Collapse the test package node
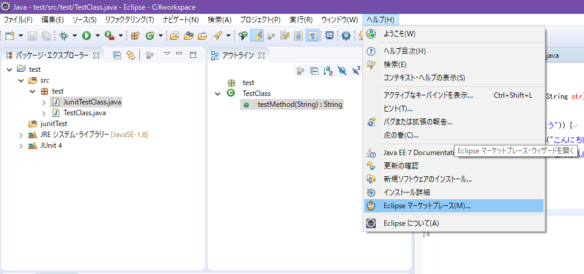This screenshot has width=584, height=274. 33,91
